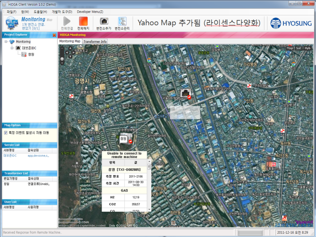The image size is (316, 237).
Task: Click the 변전소추가 add substation icon
Action: pos(104,21)
